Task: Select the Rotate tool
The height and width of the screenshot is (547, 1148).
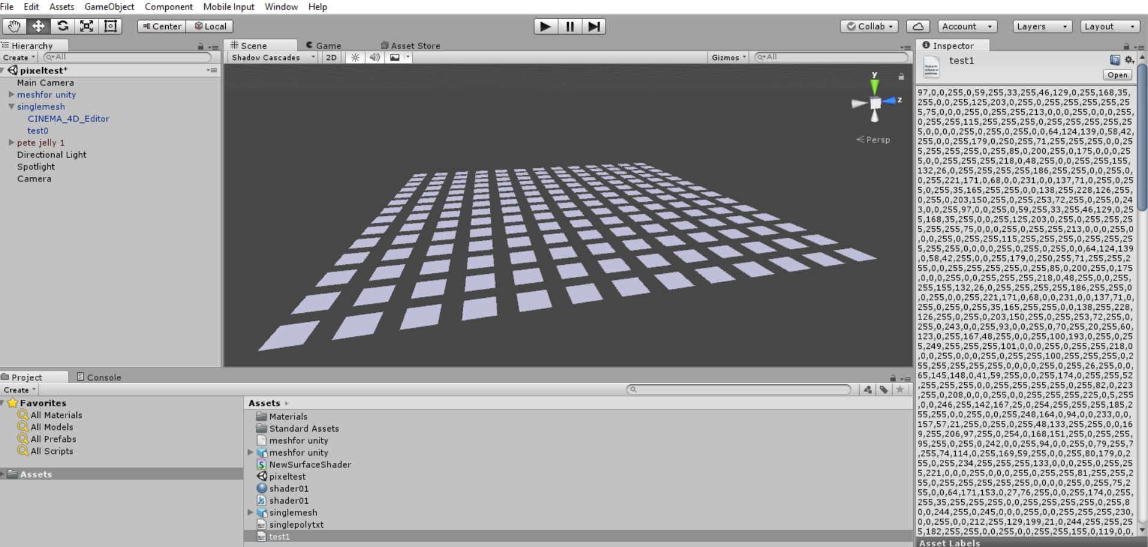Action: coord(62,26)
